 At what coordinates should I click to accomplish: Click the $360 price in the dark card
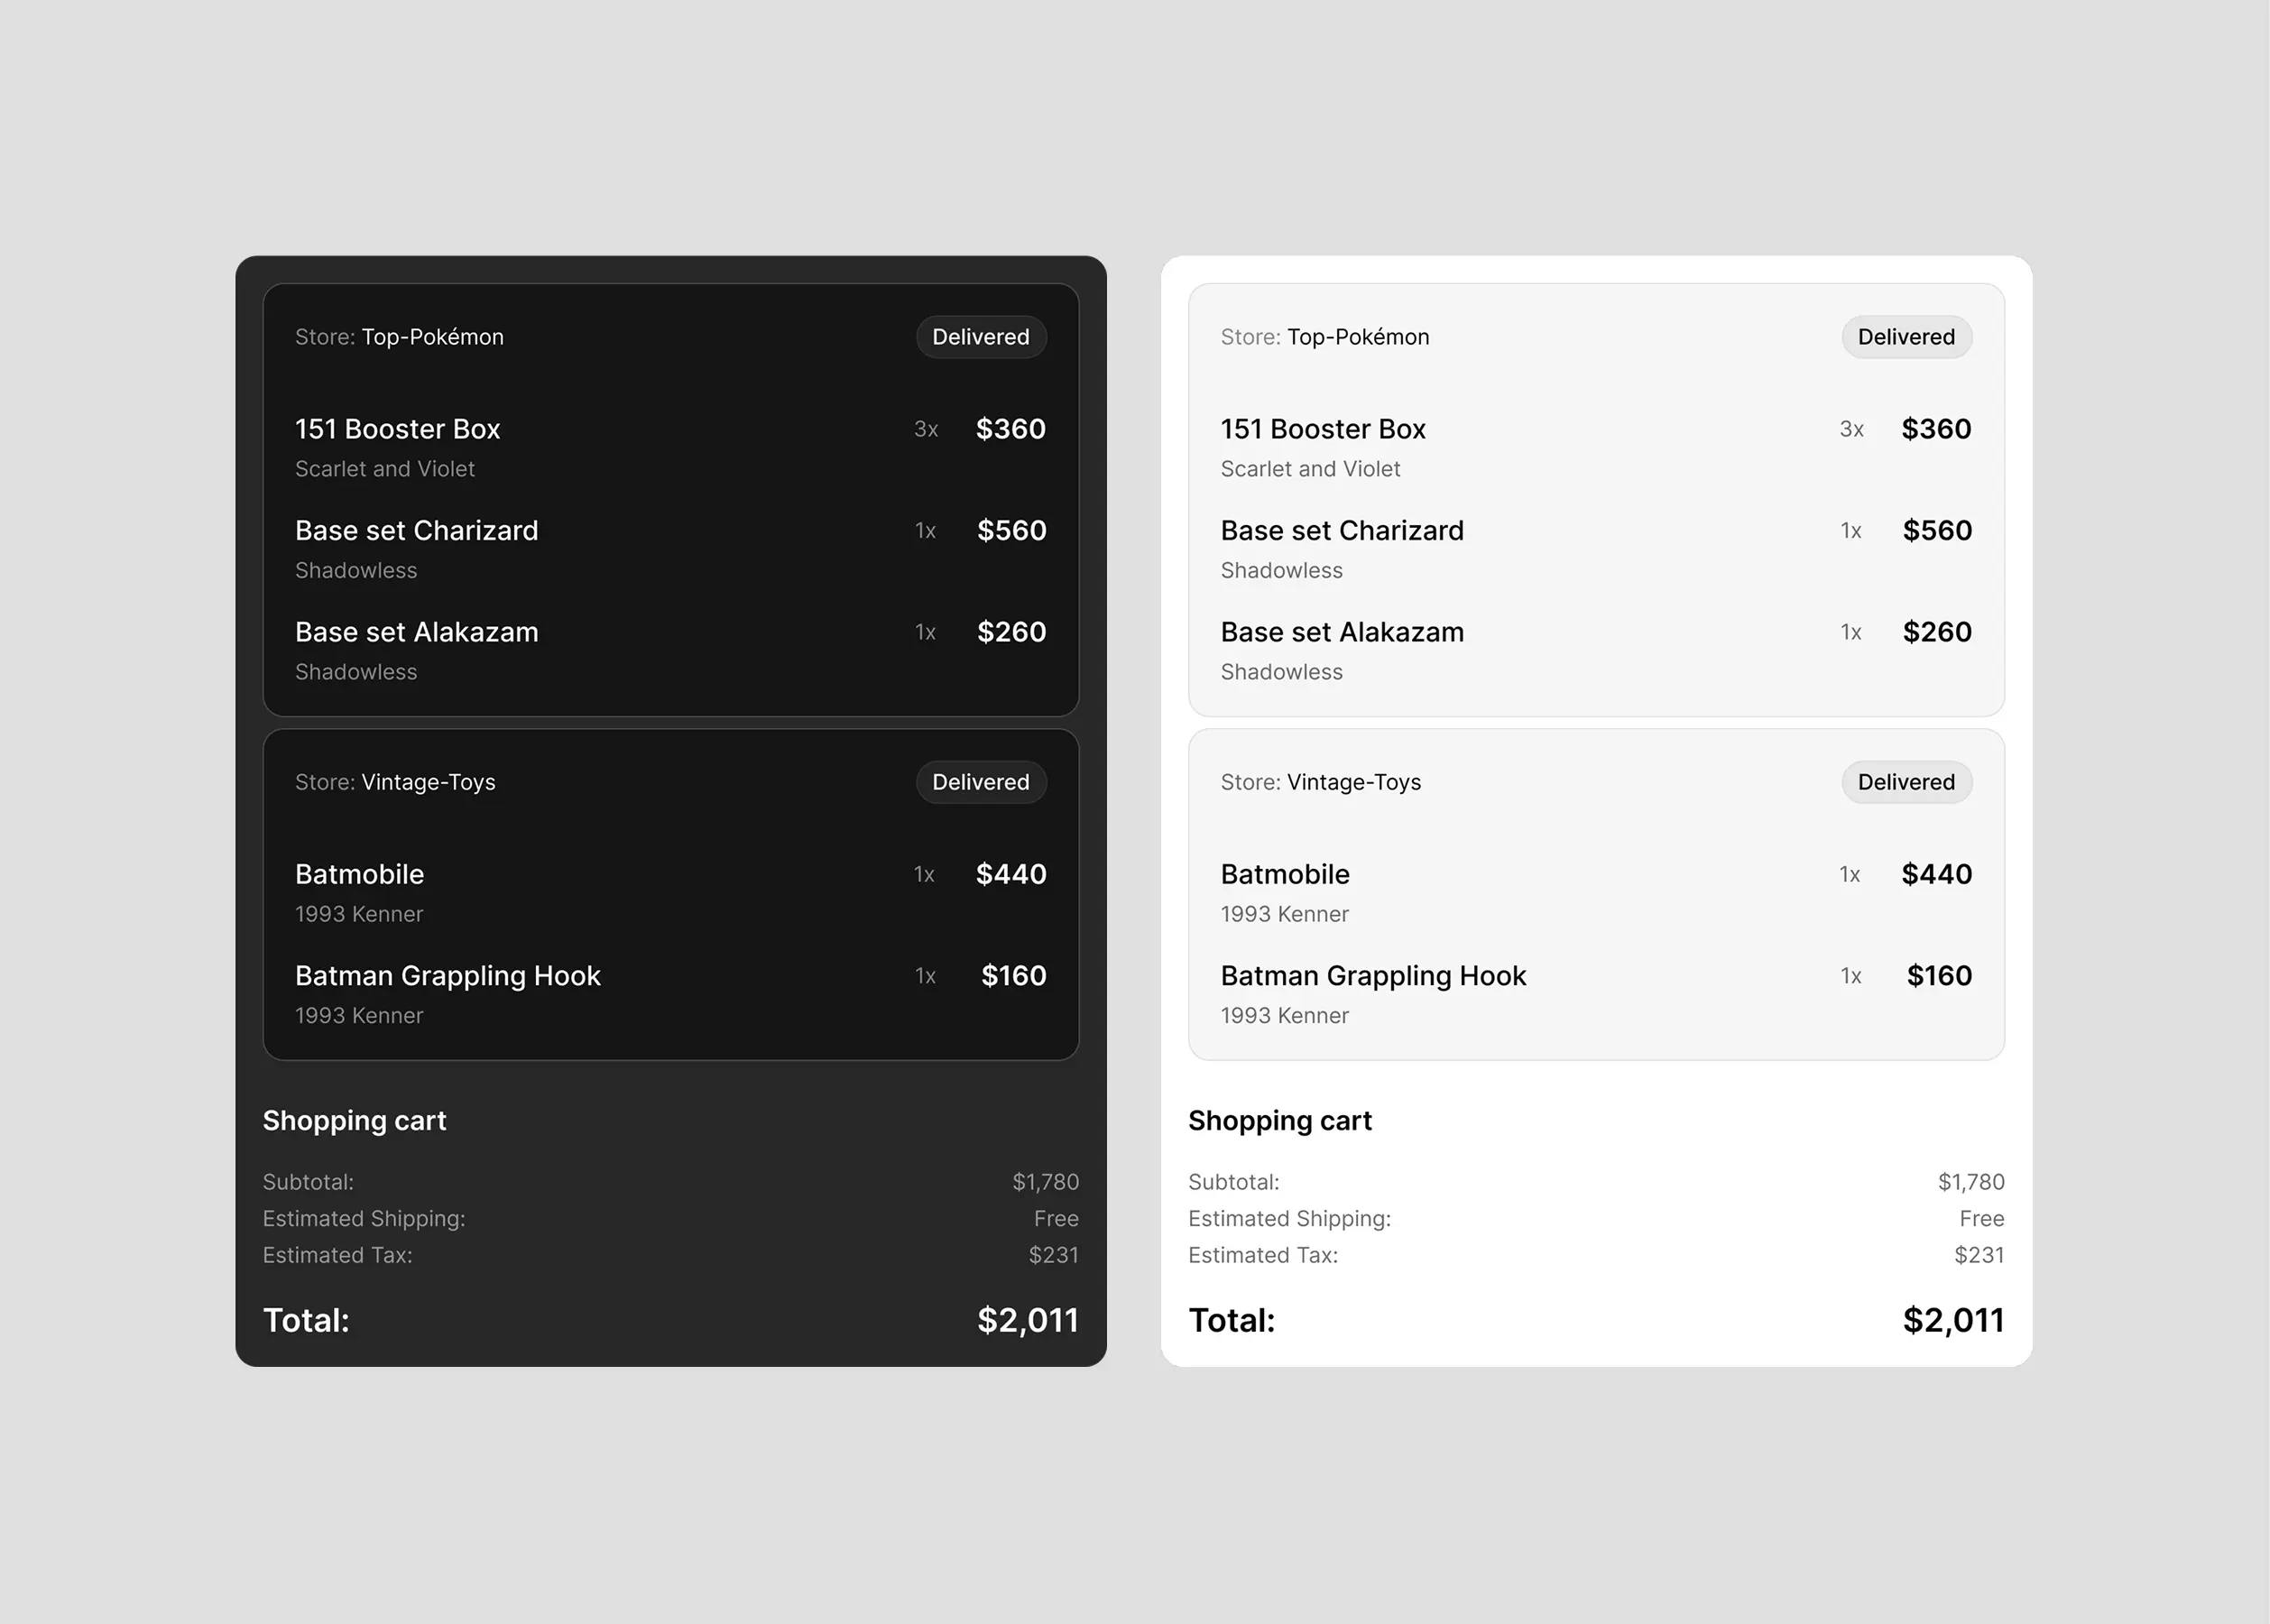coord(1010,429)
